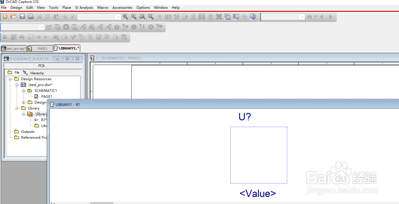Click the LIBRARY1 - R? window title bar
The image size is (399, 204).
point(224,104)
